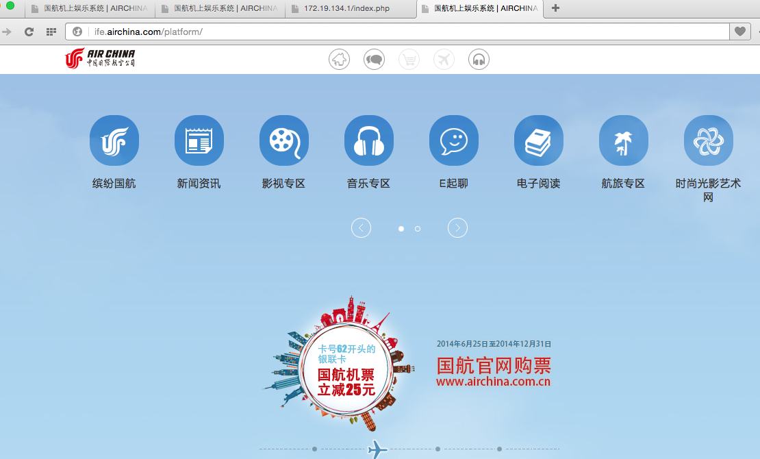The width and height of the screenshot is (760, 459).
Task: Select the first carousel page dot
Action: pos(401,229)
